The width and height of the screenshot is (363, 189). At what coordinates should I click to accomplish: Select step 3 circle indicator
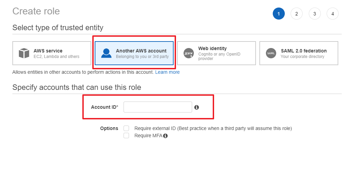[315, 14]
